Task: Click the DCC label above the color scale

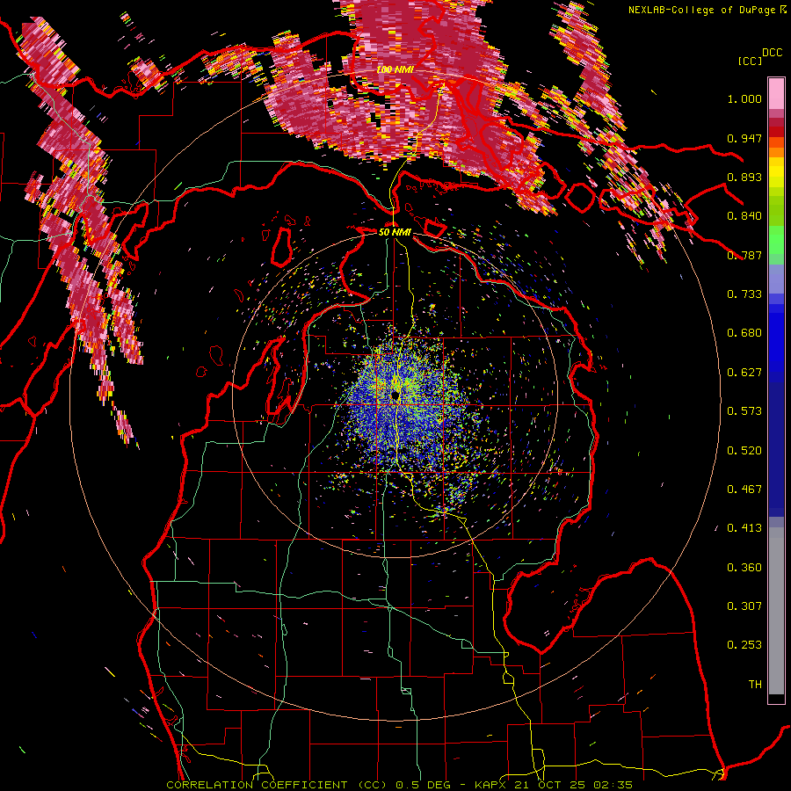Action: pyautogui.click(x=772, y=53)
